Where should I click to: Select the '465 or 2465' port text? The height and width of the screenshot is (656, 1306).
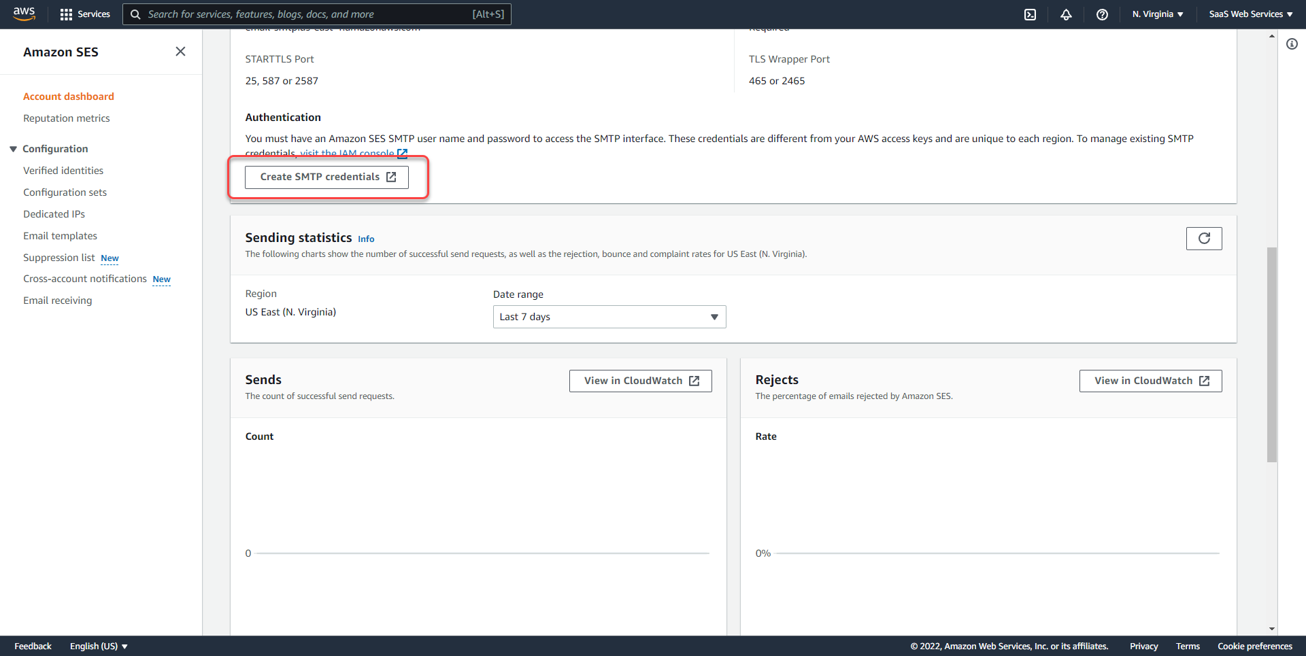[777, 81]
